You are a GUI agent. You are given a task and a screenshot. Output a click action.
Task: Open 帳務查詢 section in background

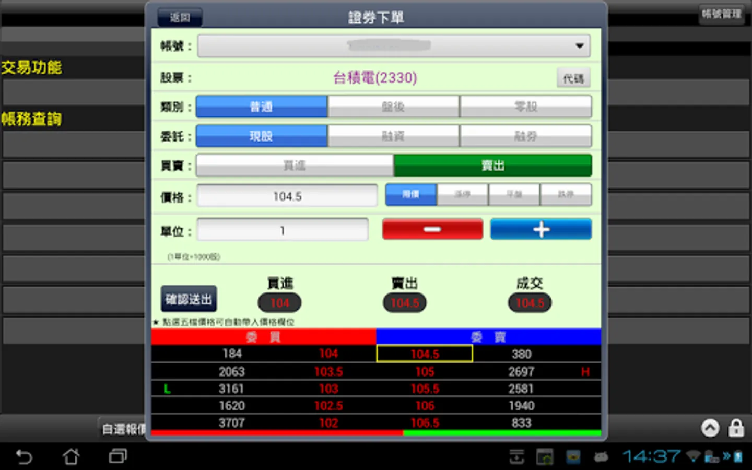click(x=31, y=119)
